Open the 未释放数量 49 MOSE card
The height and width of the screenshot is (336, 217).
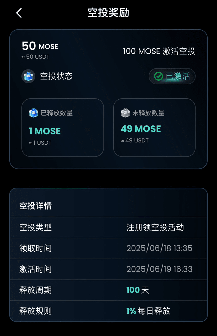click(x=154, y=128)
